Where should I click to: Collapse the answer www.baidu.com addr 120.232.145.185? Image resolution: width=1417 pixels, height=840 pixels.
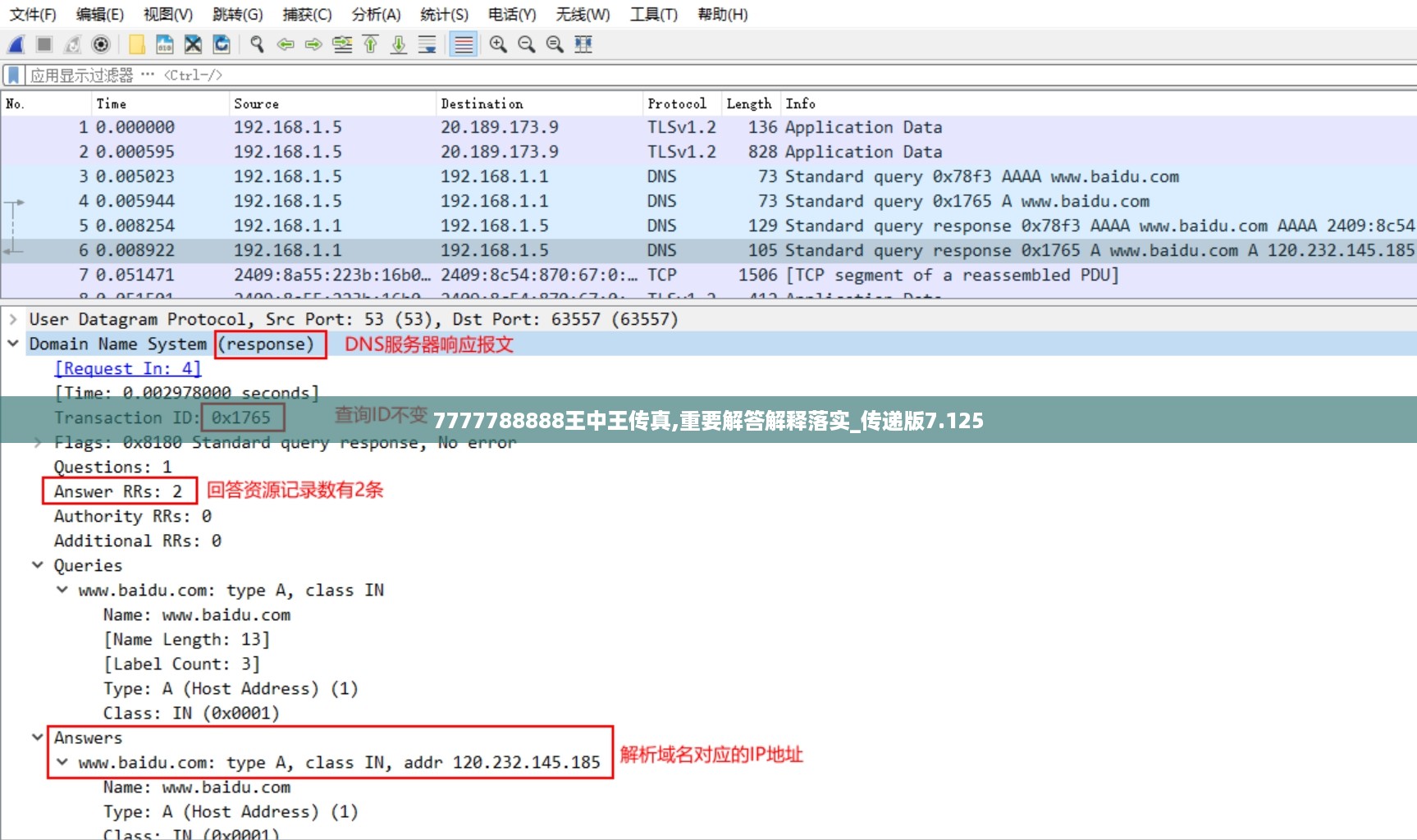point(62,762)
